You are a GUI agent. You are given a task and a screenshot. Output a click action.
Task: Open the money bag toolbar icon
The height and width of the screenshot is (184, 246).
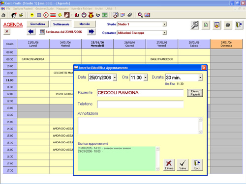coord(91,15)
